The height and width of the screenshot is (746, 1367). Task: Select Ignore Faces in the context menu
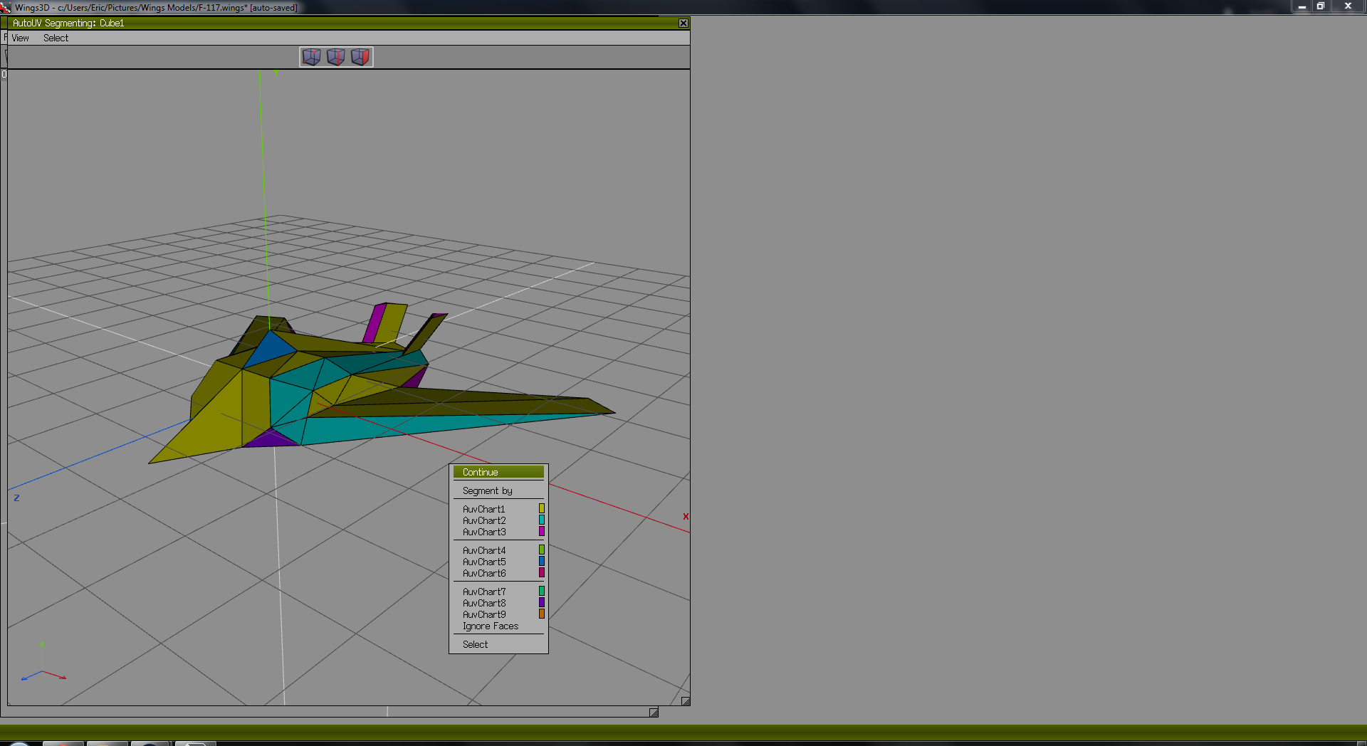pyautogui.click(x=498, y=626)
